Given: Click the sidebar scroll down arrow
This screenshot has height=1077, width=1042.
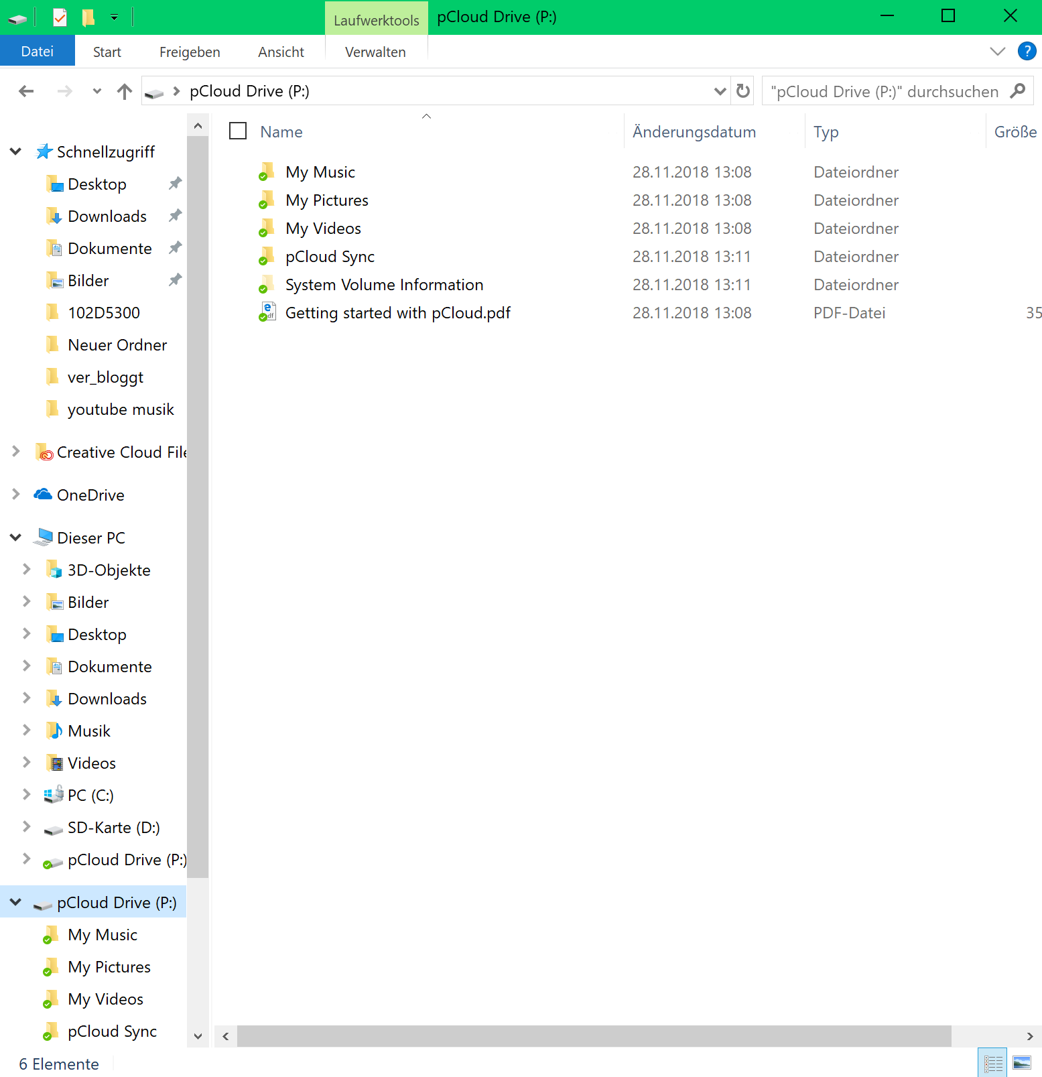Looking at the screenshot, I should (x=198, y=1036).
